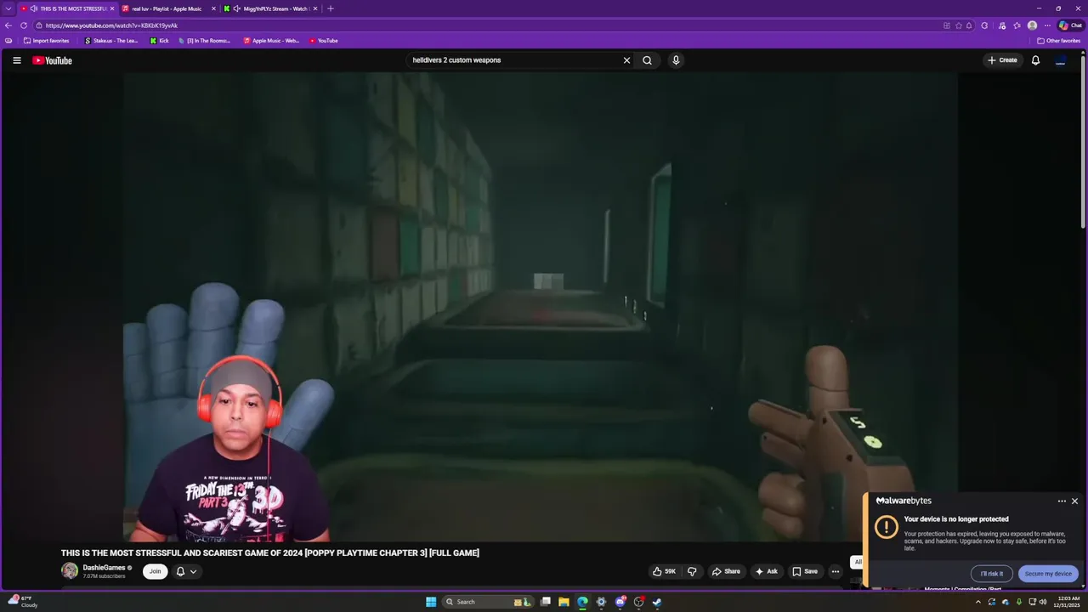Open the YouTube guide hamburger menu
The width and height of the screenshot is (1088, 612).
[x=16, y=60]
